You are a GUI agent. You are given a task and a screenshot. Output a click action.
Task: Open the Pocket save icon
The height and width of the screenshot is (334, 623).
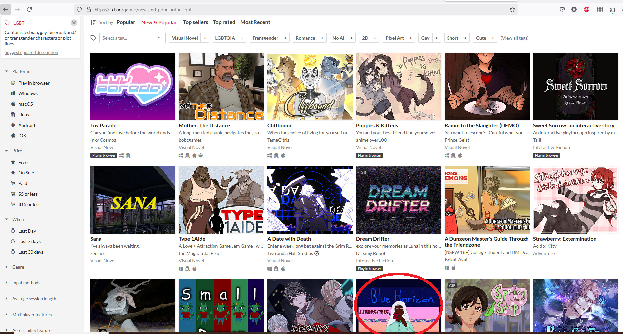pos(562,9)
